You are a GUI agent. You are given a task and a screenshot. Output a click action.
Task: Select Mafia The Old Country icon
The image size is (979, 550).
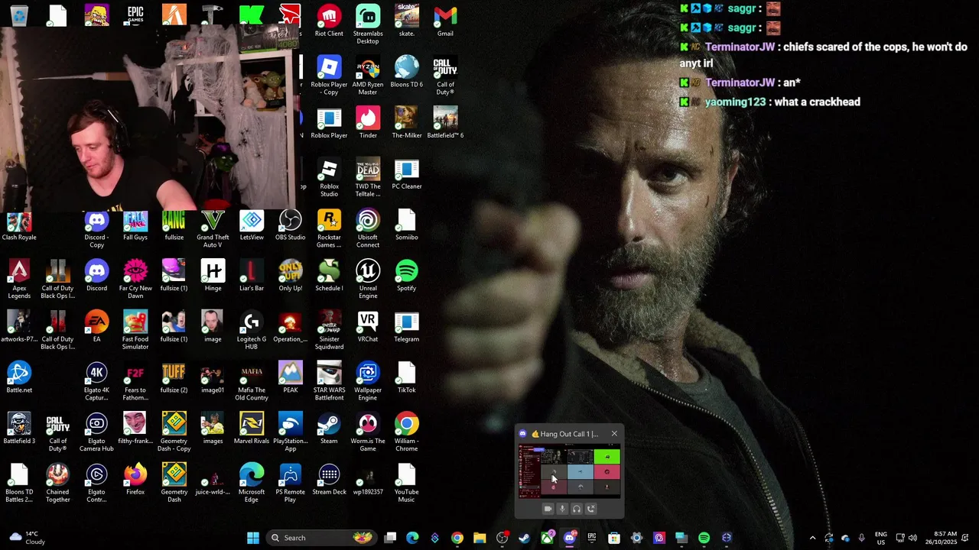[252, 381]
